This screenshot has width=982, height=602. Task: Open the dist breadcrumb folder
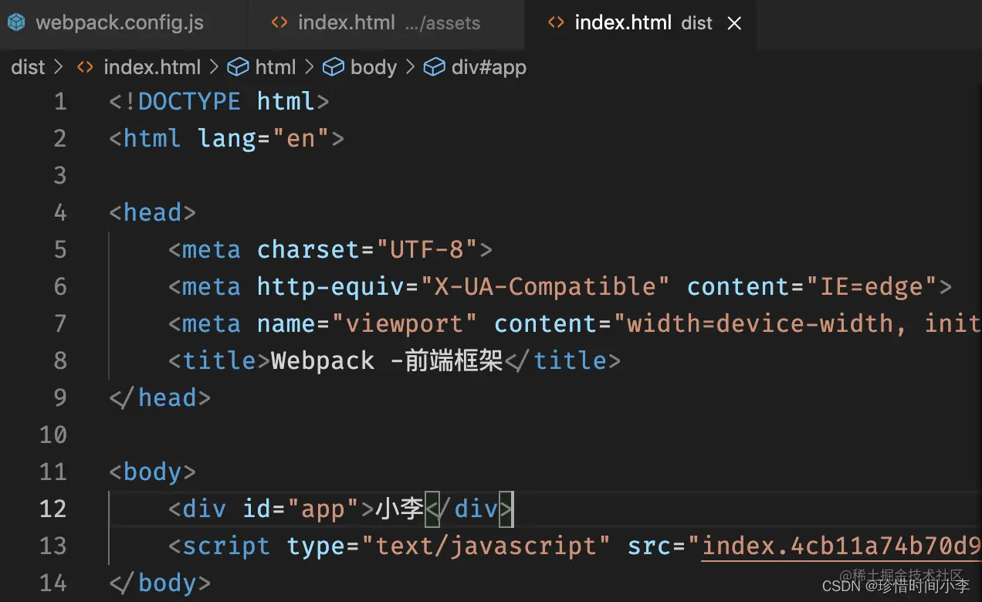pos(29,67)
